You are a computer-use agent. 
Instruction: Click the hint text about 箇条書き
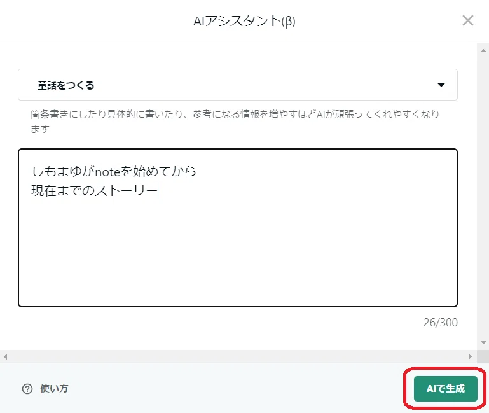tap(235, 122)
